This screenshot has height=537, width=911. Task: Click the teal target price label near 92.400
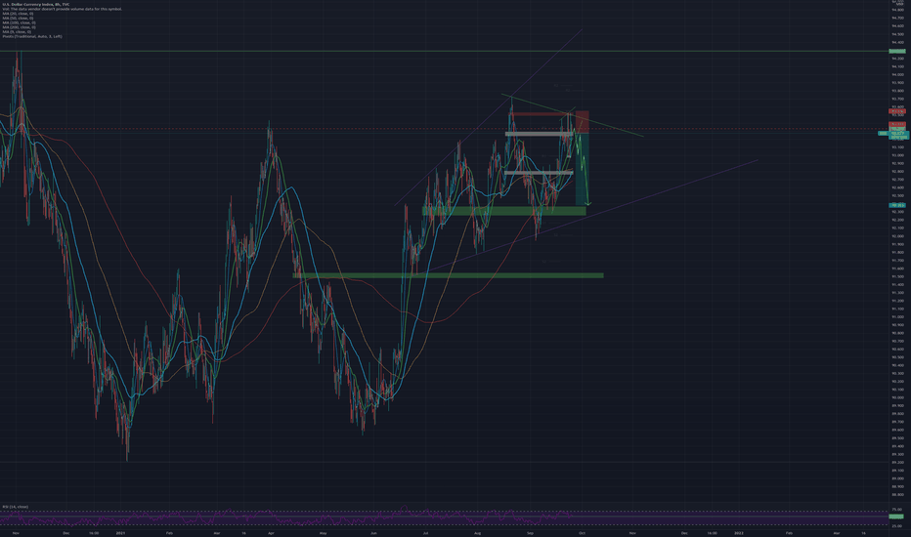pos(897,205)
